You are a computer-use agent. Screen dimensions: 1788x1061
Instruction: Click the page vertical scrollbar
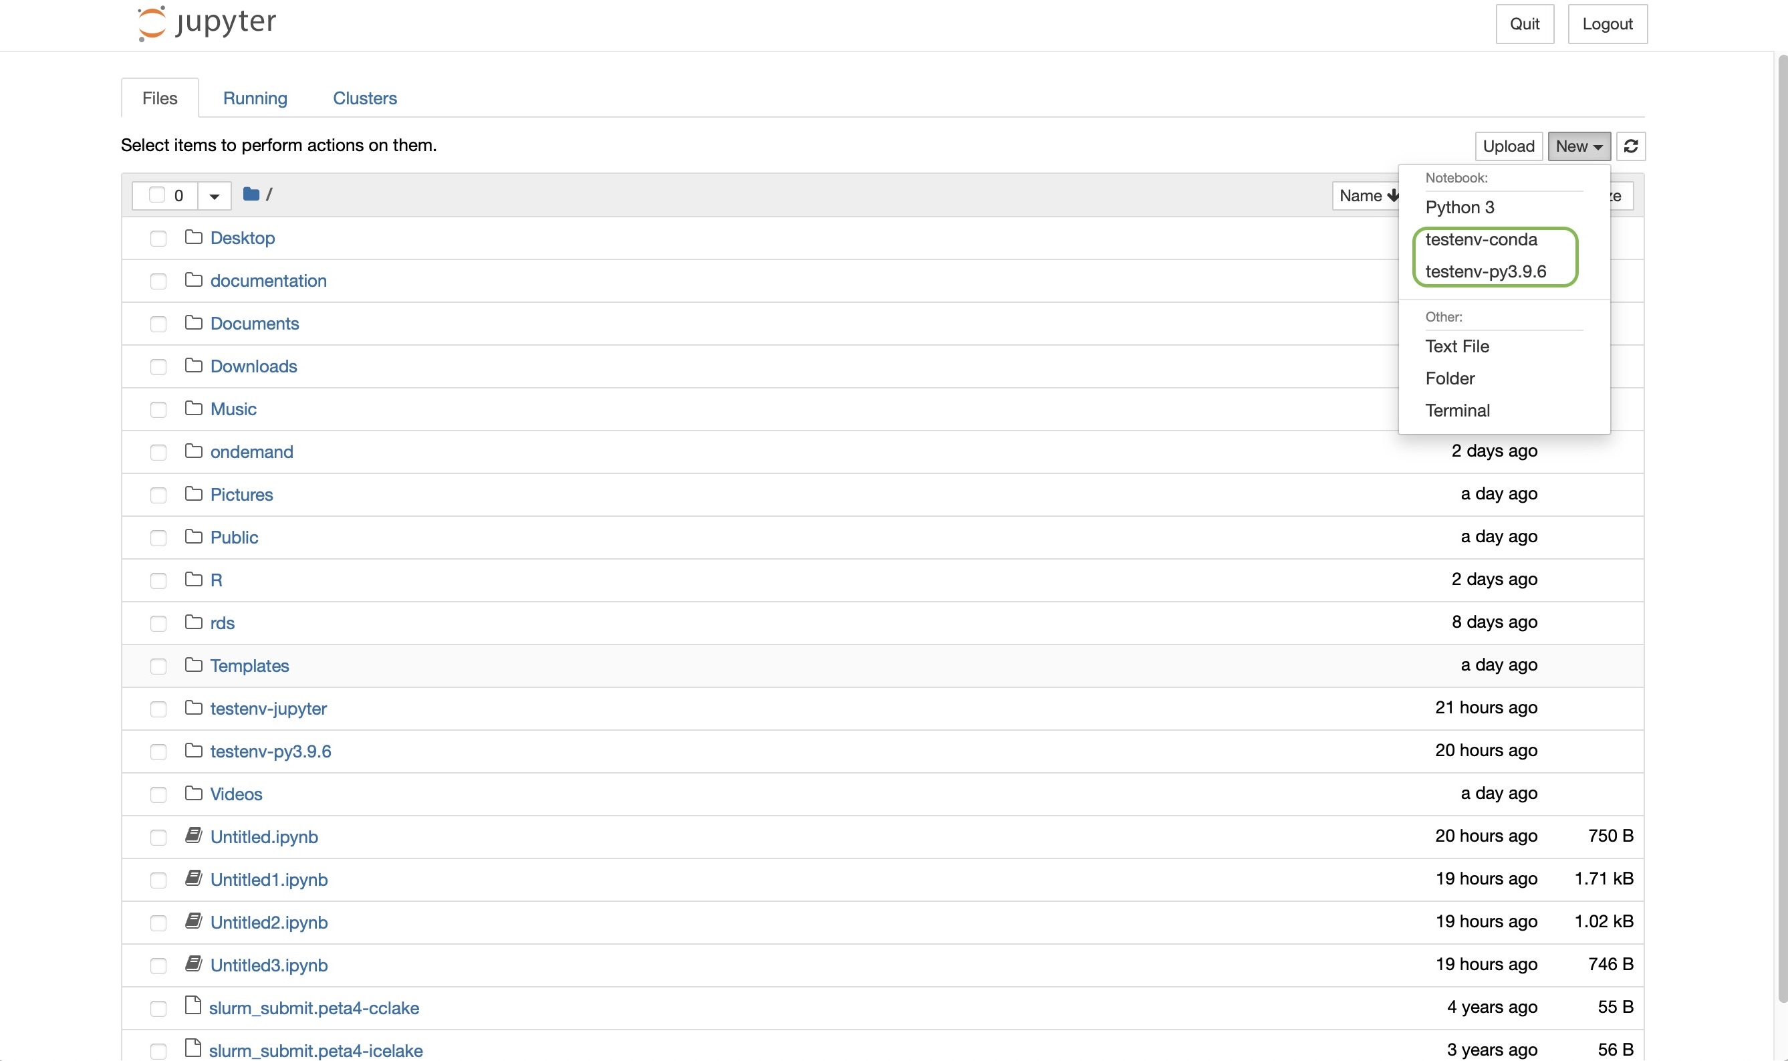(1781, 501)
